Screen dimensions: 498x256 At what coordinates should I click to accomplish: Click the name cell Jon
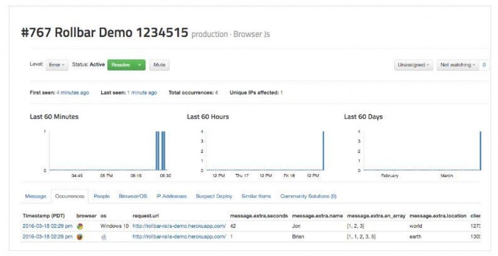coord(296,226)
